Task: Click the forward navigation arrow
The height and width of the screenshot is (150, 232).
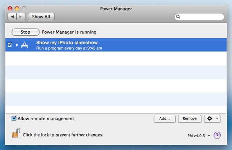Action: point(21,17)
